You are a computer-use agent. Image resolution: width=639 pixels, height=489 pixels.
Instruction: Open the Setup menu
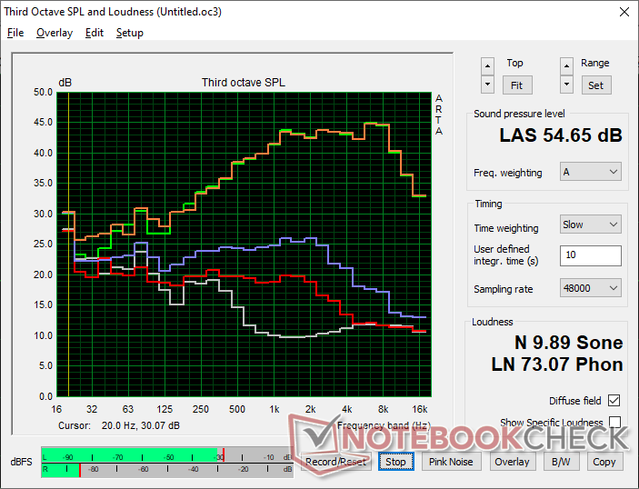click(129, 33)
